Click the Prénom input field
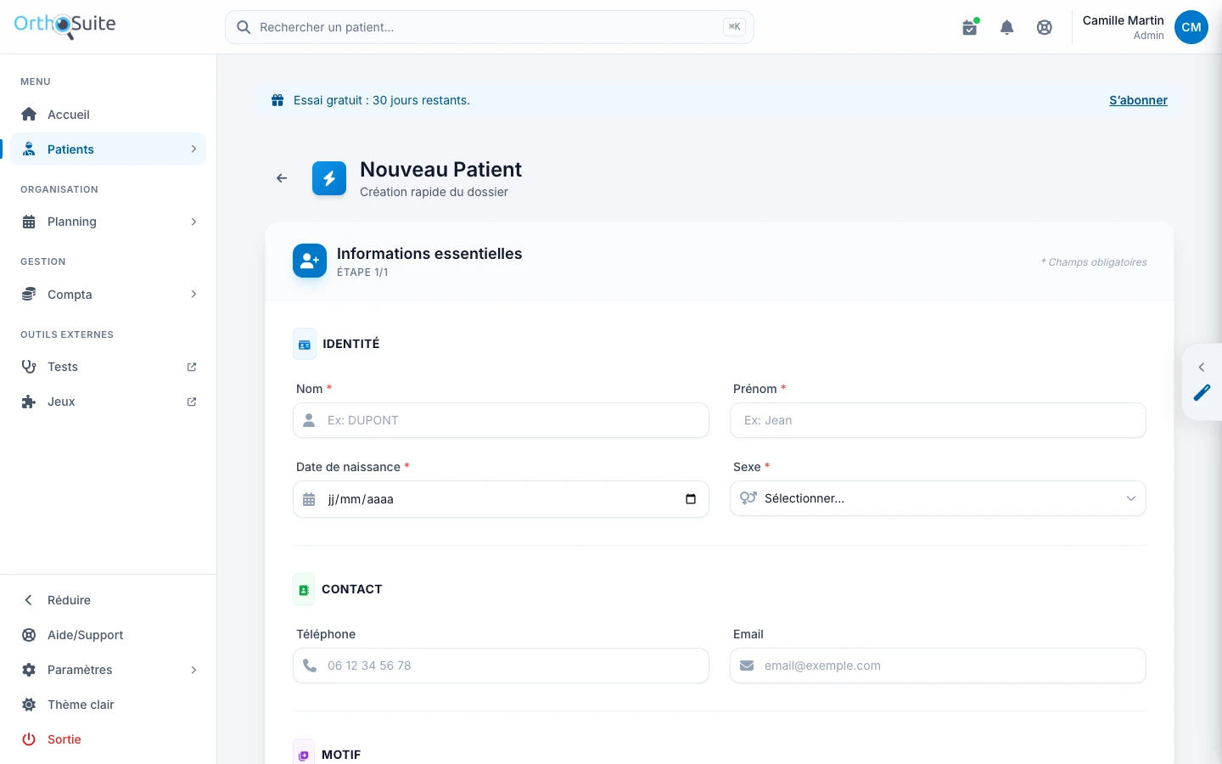 [x=938, y=420]
